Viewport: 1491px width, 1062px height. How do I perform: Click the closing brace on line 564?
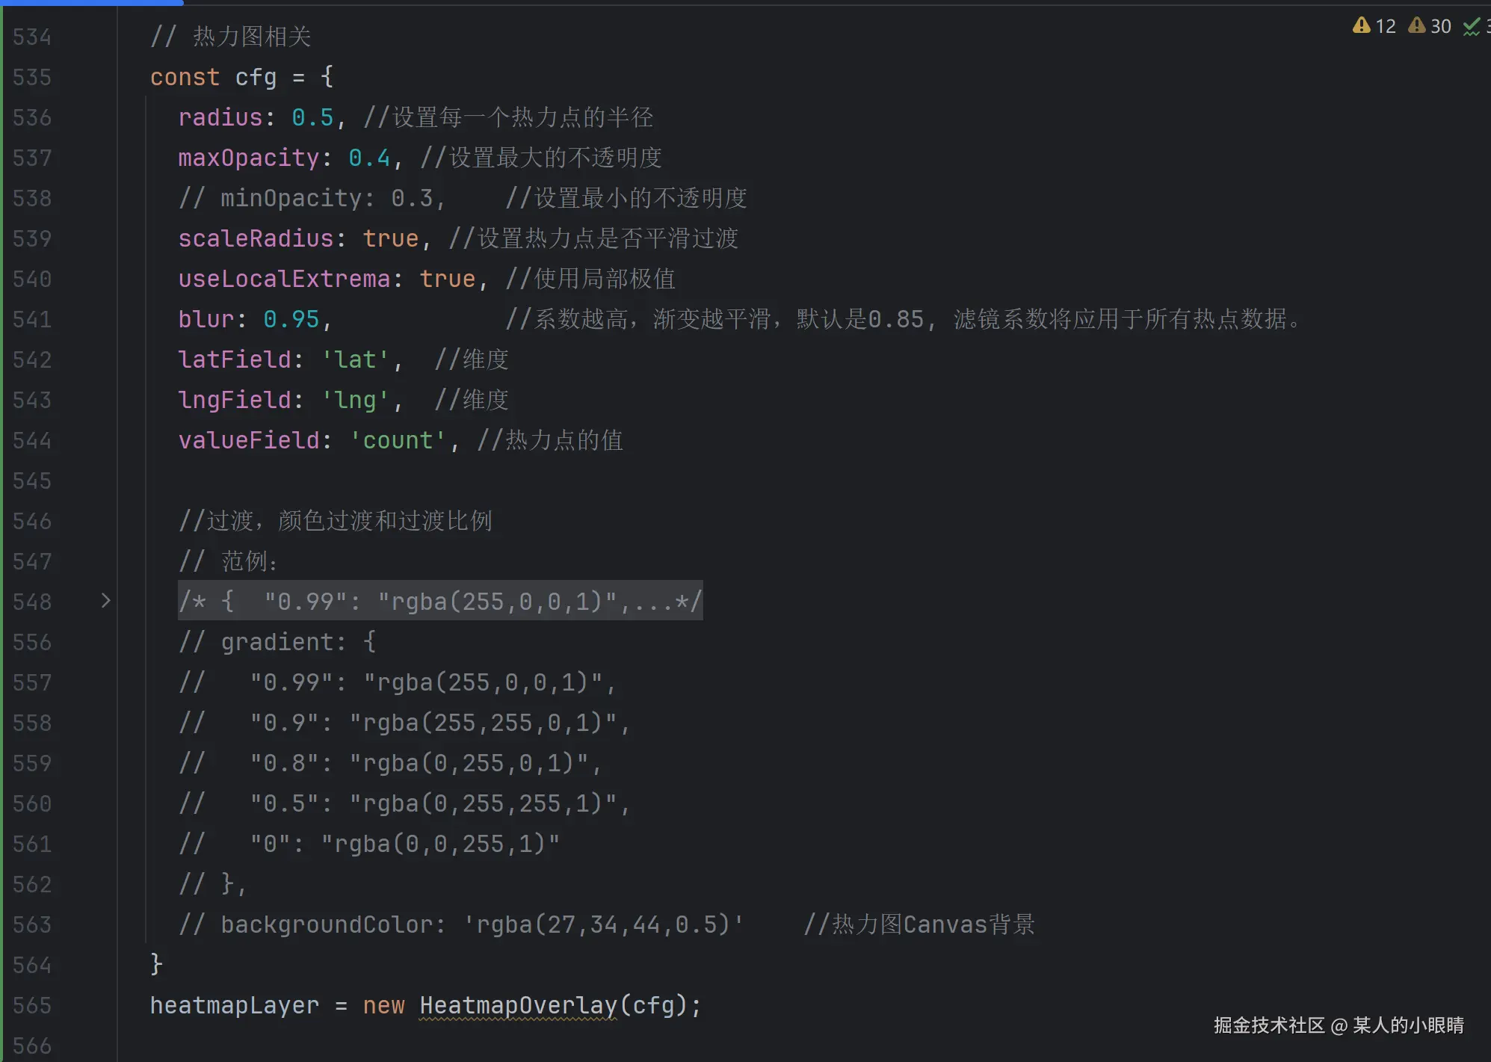coord(156,964)
